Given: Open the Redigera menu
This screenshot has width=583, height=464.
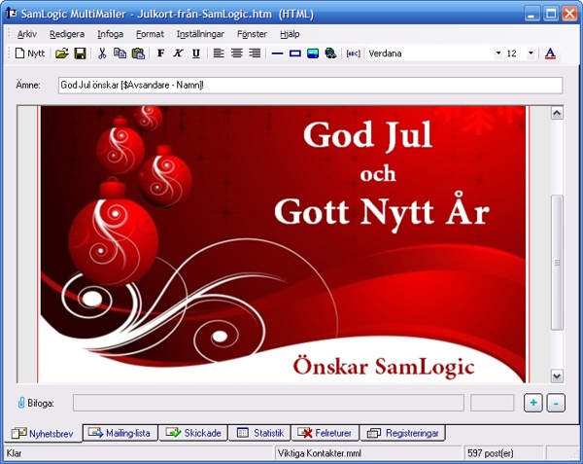Looking at the screenshot, I should [x=67, y=34].
